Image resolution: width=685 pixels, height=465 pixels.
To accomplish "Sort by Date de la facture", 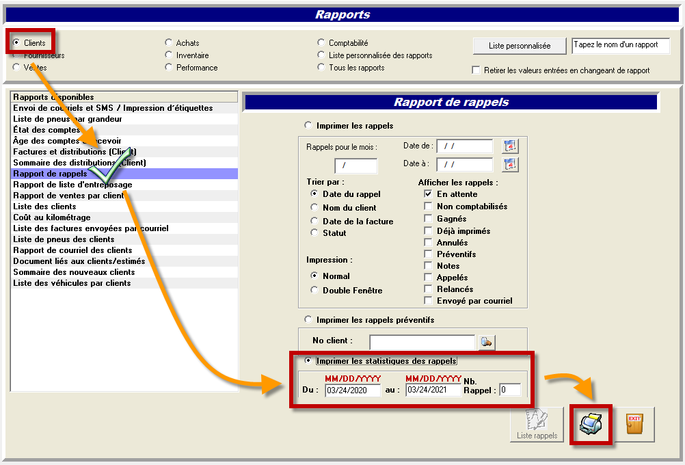I will point(314,221).
